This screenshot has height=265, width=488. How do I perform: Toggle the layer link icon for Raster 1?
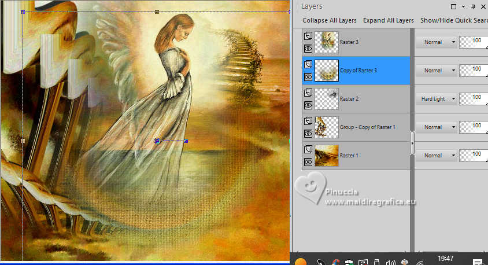(308, 149)
